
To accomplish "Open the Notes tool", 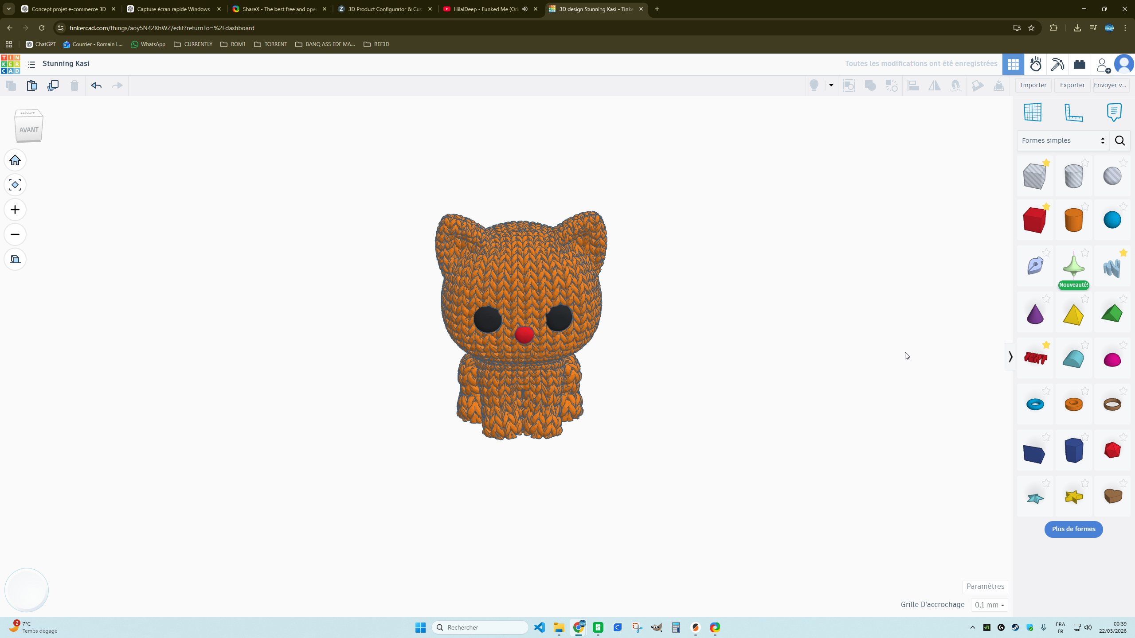I will (1114, 112).
